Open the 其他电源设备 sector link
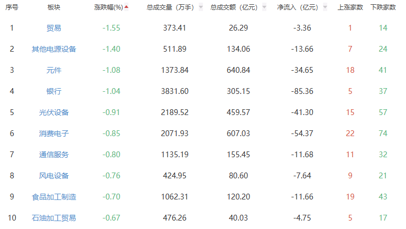Viewport: 406px width, 229px height. [54, 49]
